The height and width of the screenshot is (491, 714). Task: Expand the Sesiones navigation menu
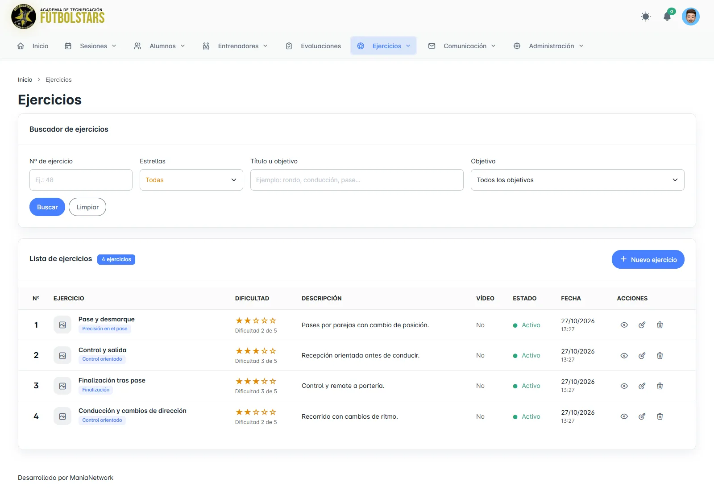[x=91, y=46]
